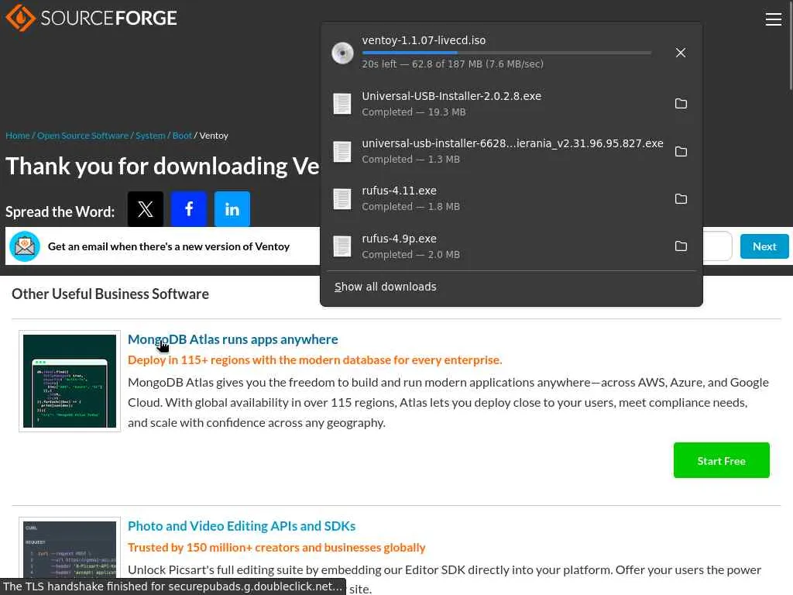Image resolution: width=793 pixels, height=595 pixels.
Task: Open Photo and Video Editing APIs link
Action: [x=242, y=526]
